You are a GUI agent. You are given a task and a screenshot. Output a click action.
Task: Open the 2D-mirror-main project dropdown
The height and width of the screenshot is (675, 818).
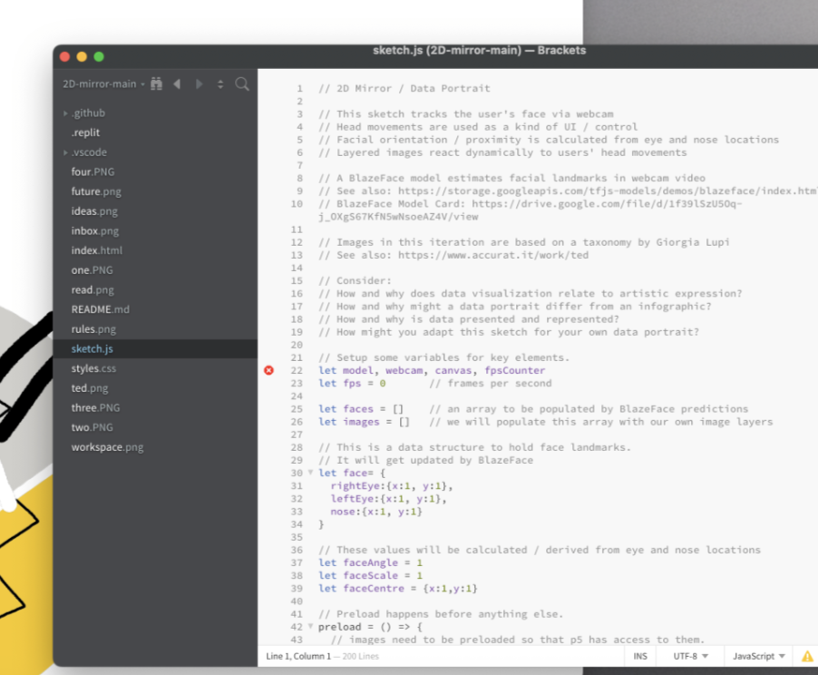pos(102,83)
